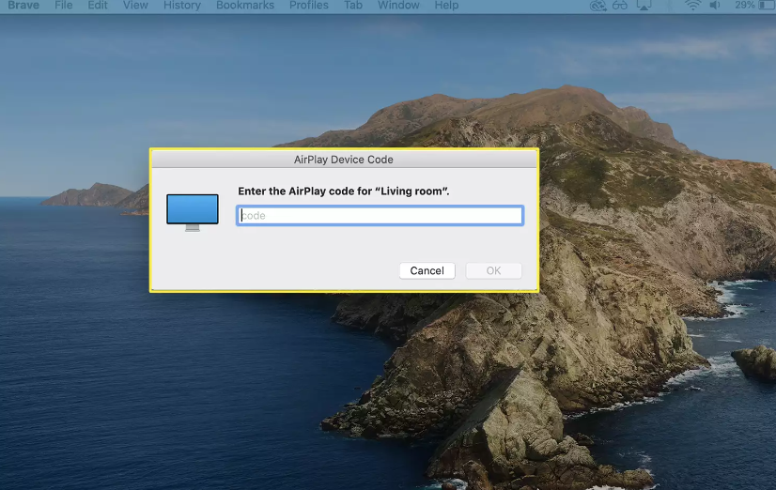Open the Profiles menu

309,6
